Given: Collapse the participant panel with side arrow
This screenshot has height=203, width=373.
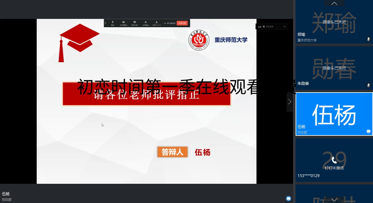Looking at the screenshot, I should coord(290,102).
